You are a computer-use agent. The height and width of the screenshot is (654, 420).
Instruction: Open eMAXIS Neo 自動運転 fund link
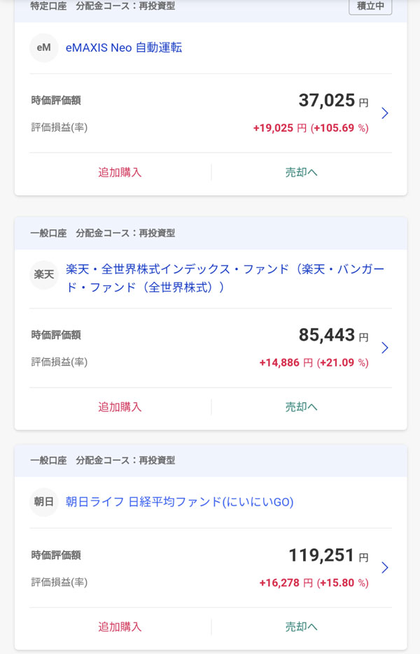tap(124, 48)
